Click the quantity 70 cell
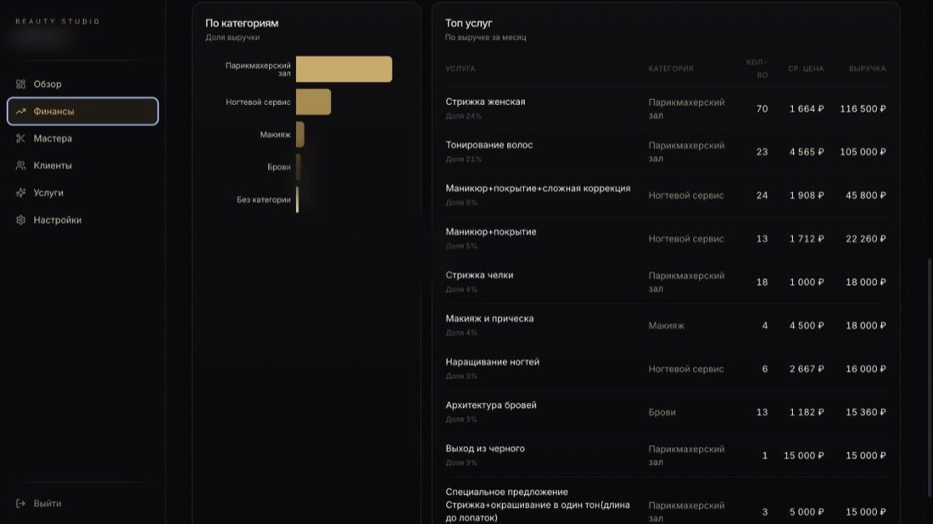933x524 pixels. click(x=762, y=109)
